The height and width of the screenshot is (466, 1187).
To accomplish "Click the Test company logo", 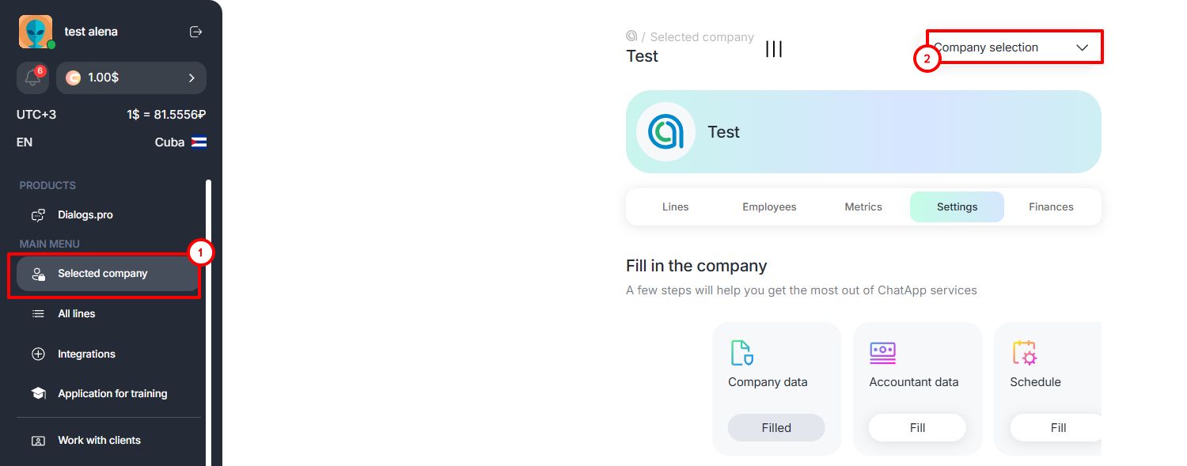I will point(666,132).
